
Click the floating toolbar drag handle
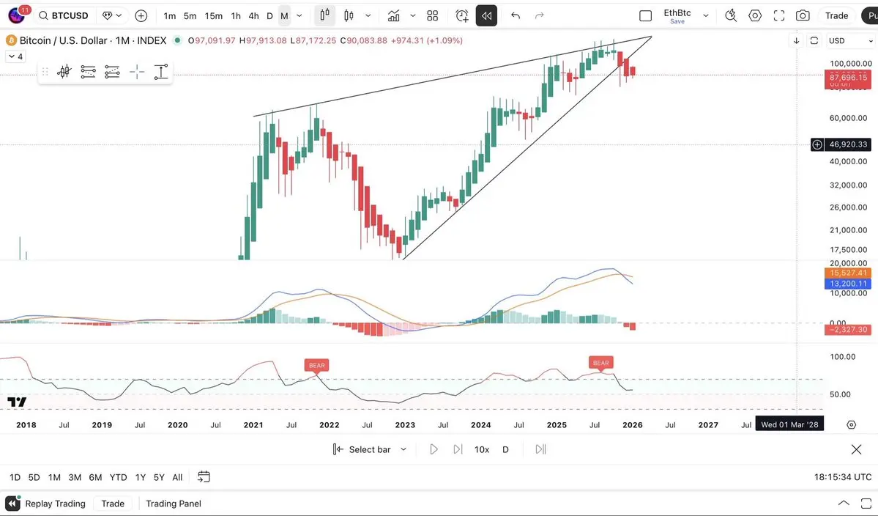(45, 72)
